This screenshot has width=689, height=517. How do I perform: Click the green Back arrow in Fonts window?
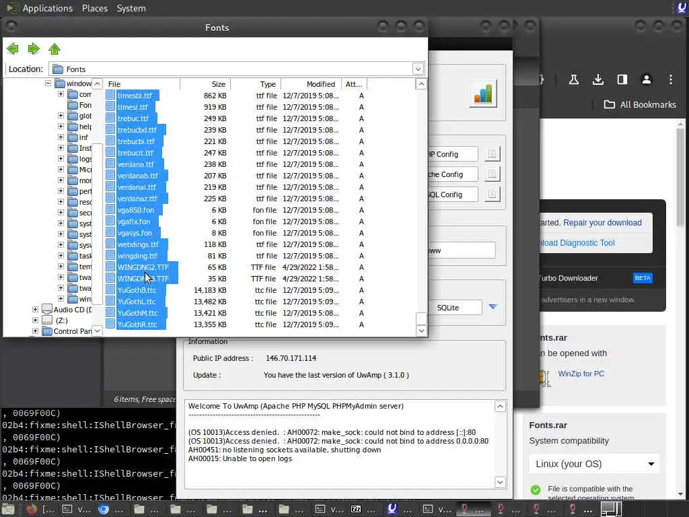[x=13, y=48]
